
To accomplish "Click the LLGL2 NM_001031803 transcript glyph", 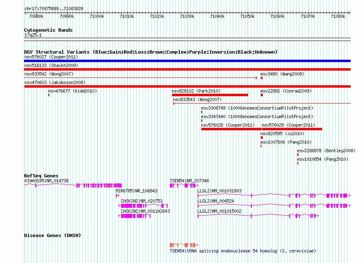I will pyautogui.click(x=274, y=196).
